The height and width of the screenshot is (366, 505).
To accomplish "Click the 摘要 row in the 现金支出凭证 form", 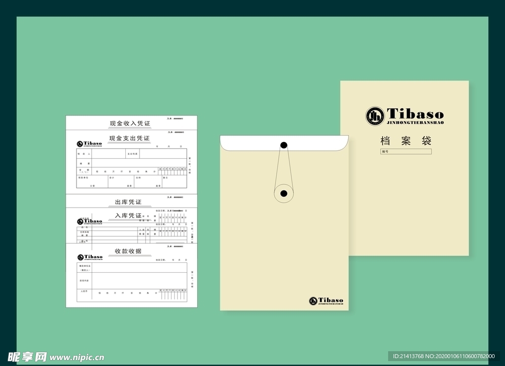I will [x=138, y=163].
